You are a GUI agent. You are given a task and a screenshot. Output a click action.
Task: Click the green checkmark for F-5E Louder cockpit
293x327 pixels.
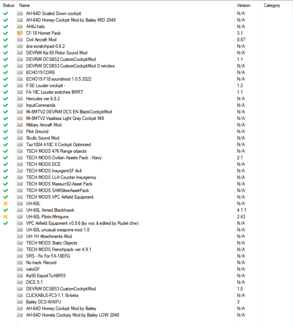pos(6,86)
